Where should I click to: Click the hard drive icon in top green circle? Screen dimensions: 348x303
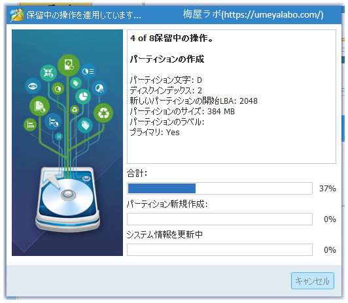pyautogui.click(x=69, y=65)
